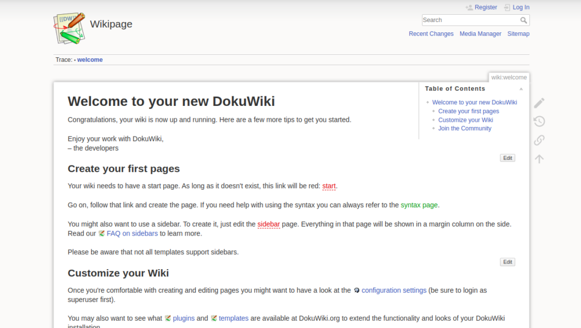Open the Log In link
Image resolution: width=581 pixels, height=328 pixels.
coord(521,7)
